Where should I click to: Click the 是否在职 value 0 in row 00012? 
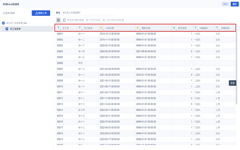click(x=192, y=98)
